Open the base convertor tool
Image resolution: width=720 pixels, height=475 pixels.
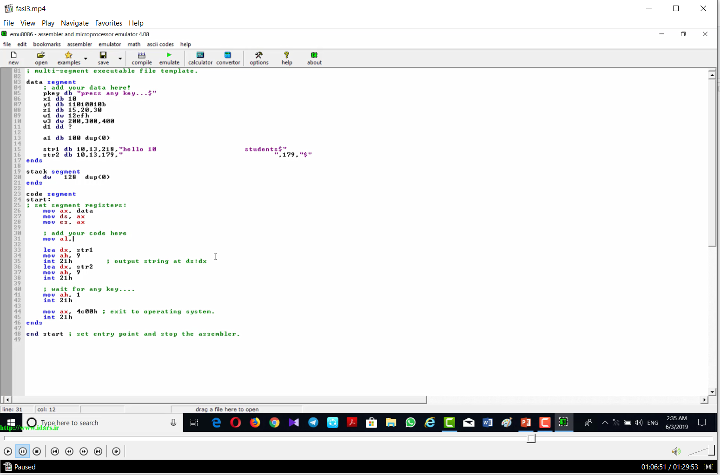(228, 58)
